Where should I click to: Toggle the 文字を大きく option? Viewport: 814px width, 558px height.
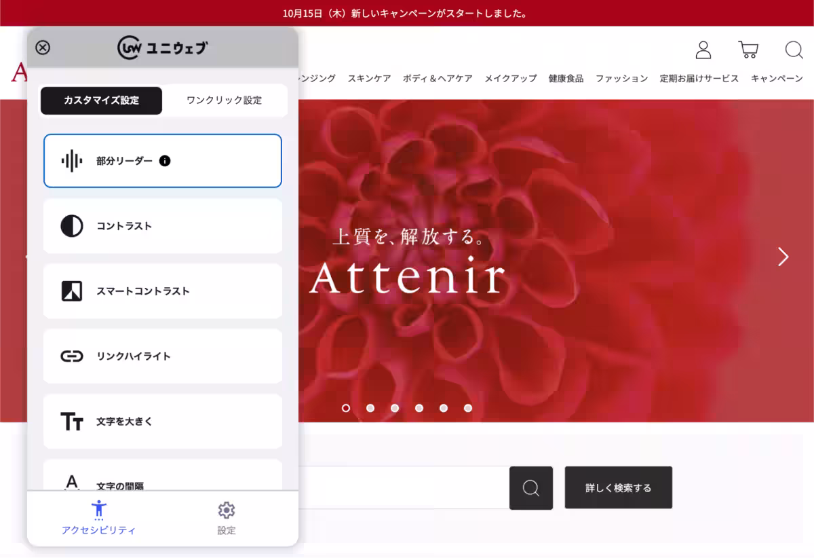pyautogui.click(x=163, y=422)
